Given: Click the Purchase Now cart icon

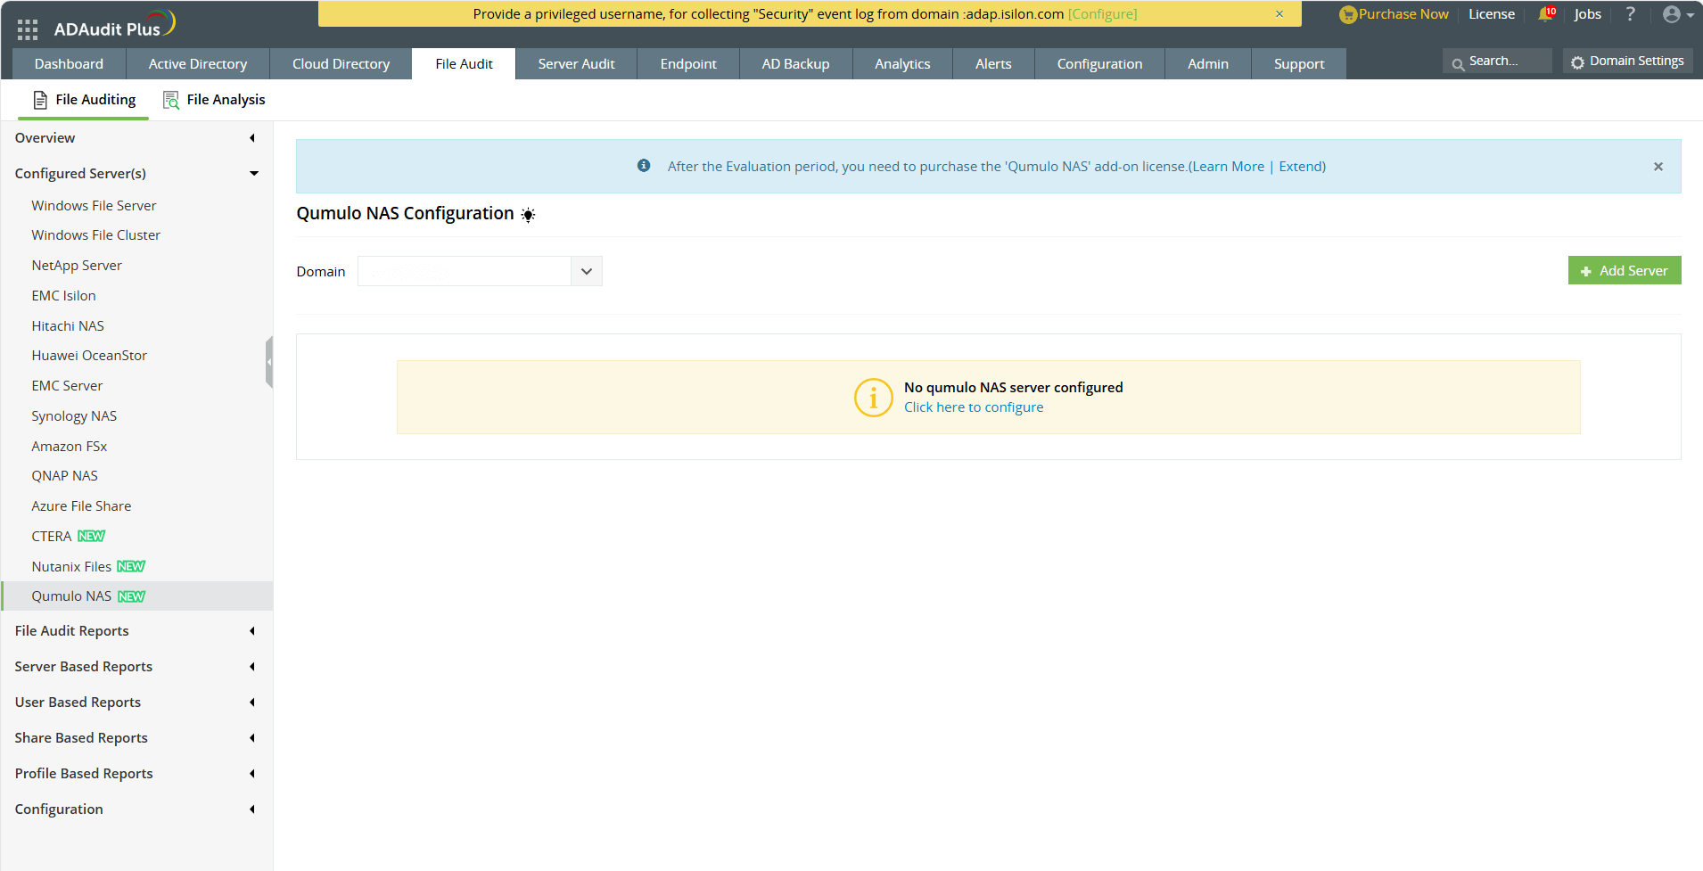Looking at the screenshot, I should coord(1347,13).
